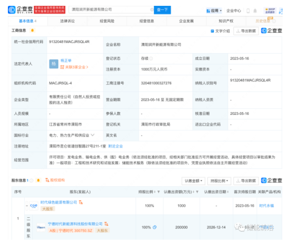288x243 pixels.
Task: Select registered capital 1000万元人民币
Action: tap(154, 69)
